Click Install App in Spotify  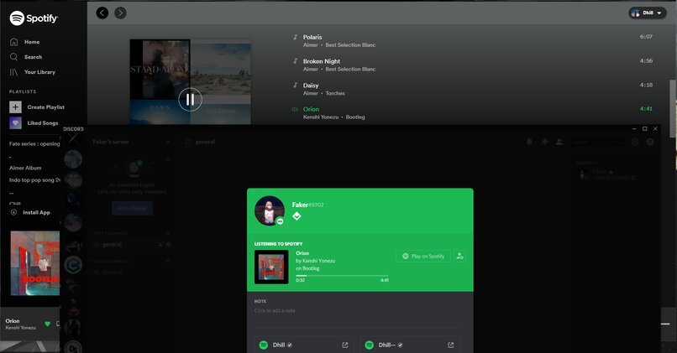click(x=30, y=212)
